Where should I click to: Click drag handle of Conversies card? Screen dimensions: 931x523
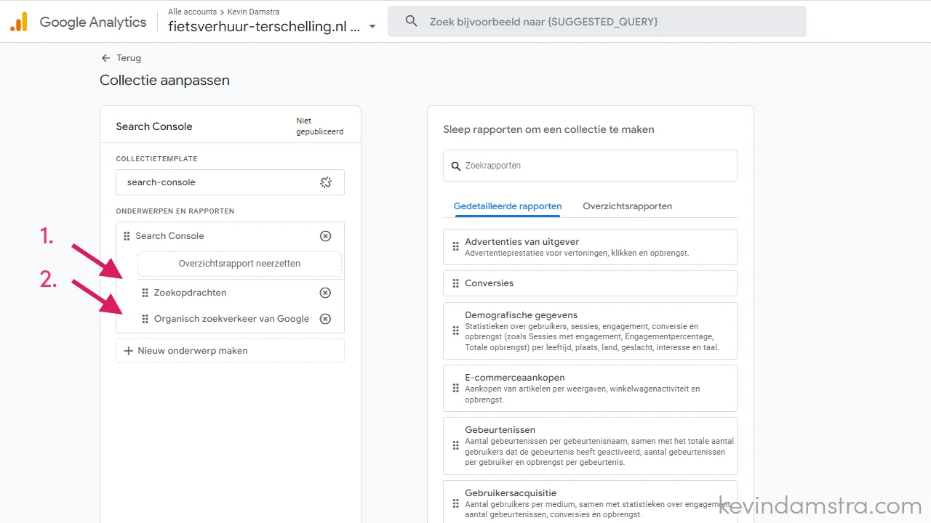click(456, 283)
